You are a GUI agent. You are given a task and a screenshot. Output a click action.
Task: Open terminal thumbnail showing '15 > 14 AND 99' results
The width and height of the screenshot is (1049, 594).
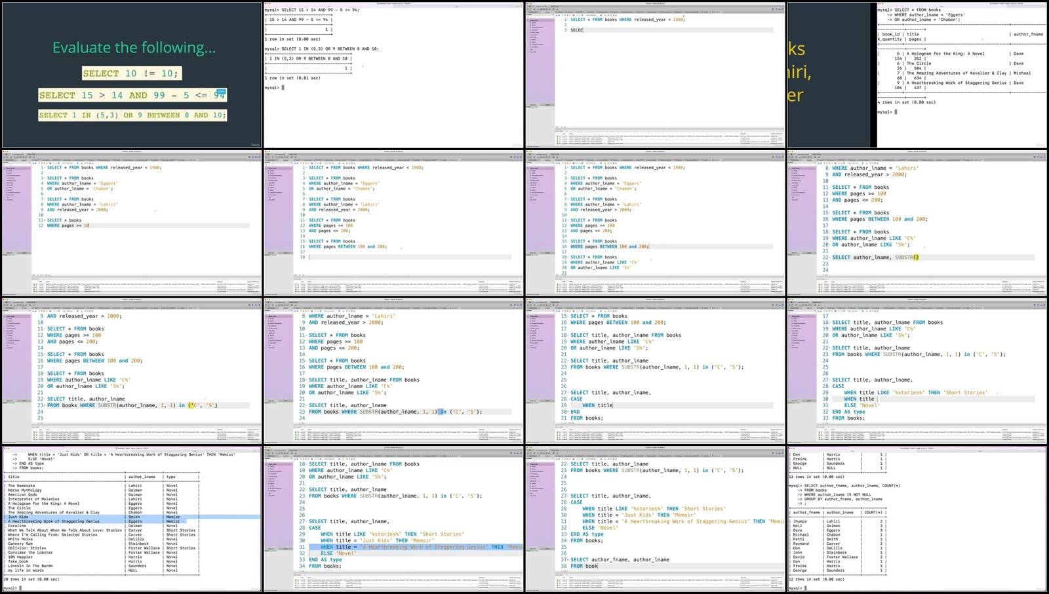pyautogui.click(x=393, y=75)
